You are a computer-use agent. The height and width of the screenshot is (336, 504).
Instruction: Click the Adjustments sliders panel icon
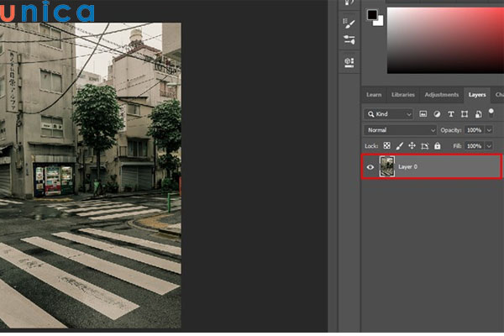[349, 39]
